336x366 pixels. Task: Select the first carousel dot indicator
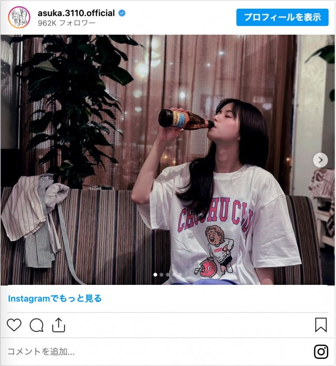coord(156,274)
